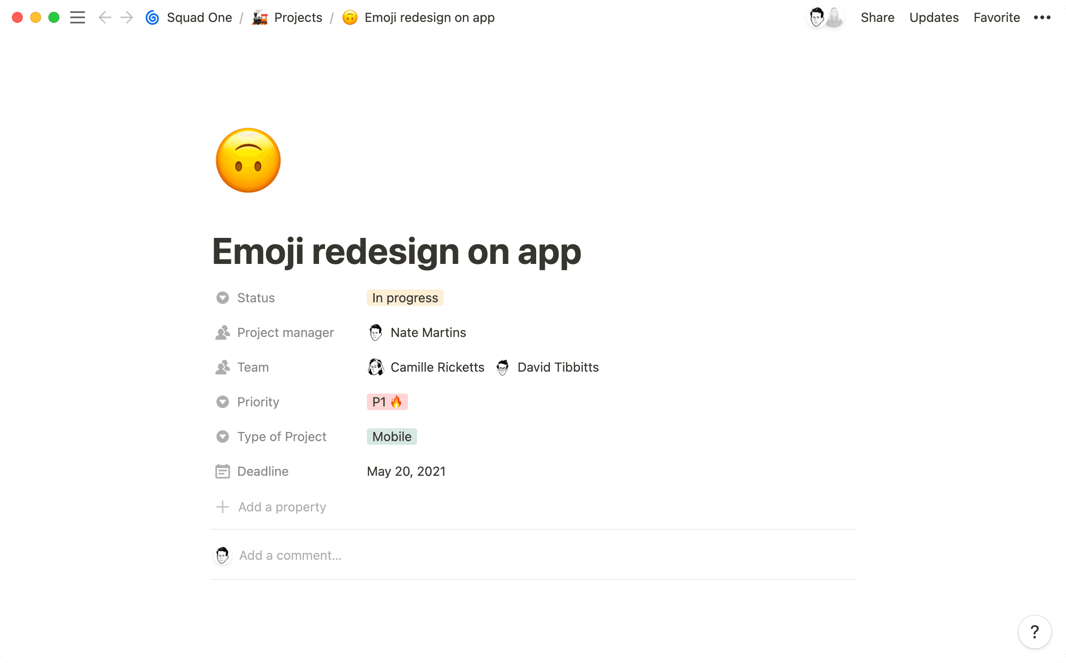This screenshot has height=663, width=1066.
Task: Go back with the left arrow
Action: (105, 18)
